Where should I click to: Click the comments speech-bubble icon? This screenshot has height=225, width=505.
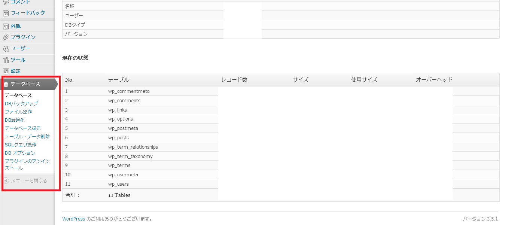tap(6, 2)
